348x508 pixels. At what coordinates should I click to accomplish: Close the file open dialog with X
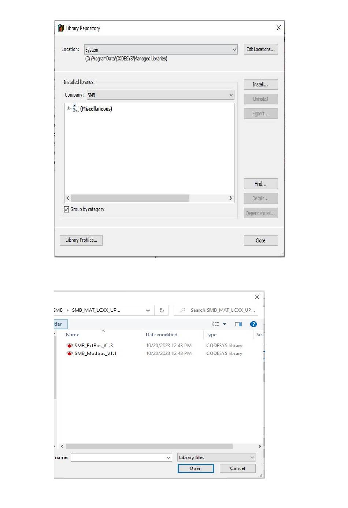tap(257, 297)
